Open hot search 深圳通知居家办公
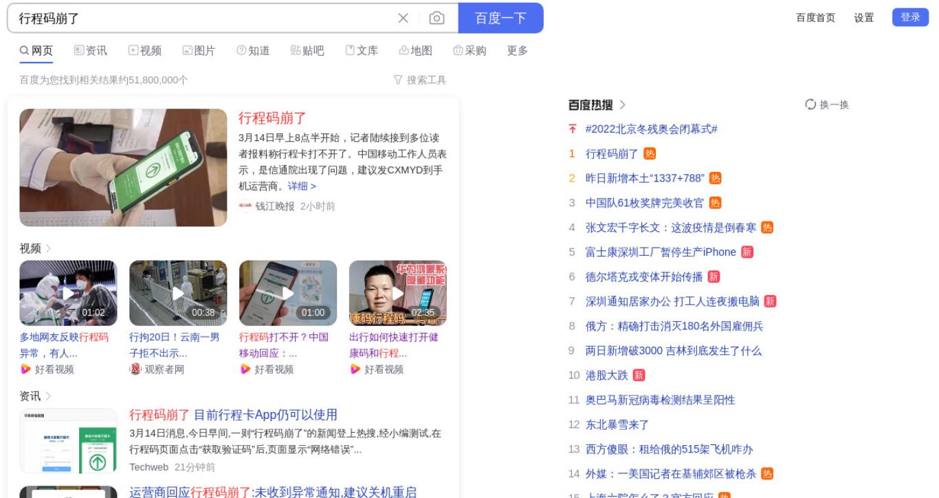This screenshot has width=939, height=498. (672, 301)
